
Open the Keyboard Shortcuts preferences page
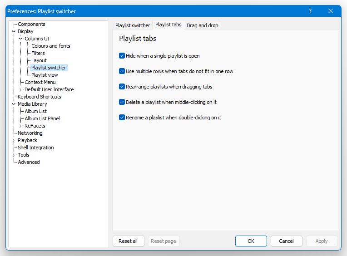[40, 97]
